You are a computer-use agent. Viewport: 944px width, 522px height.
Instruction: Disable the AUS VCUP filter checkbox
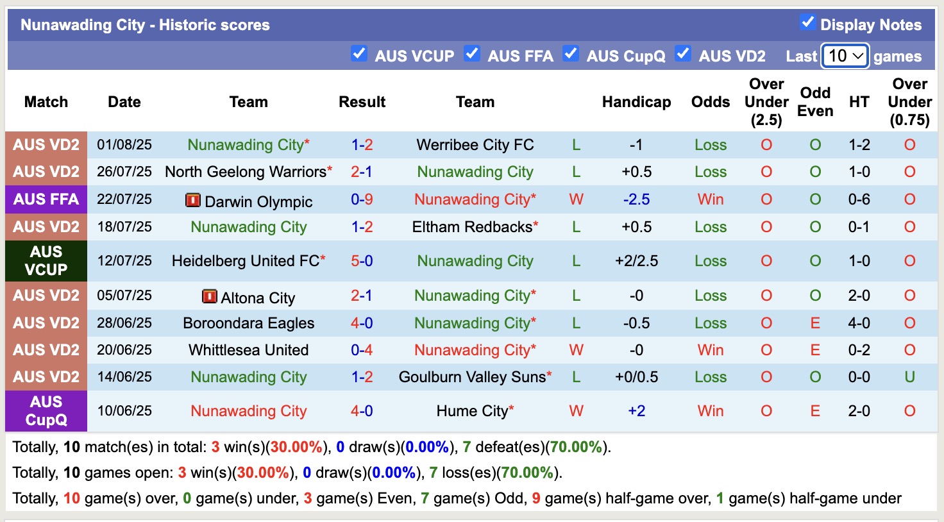[x=359, y=54]
